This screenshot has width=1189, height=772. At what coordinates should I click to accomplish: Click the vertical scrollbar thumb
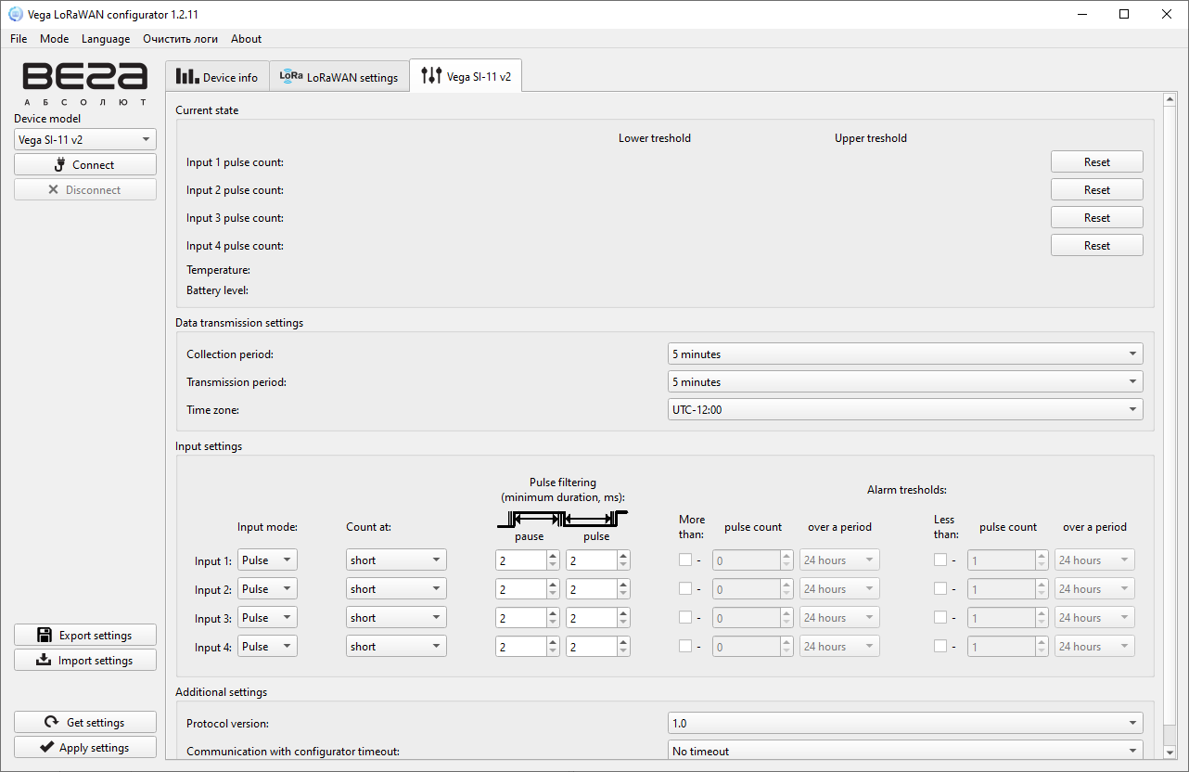(1169, 415)
